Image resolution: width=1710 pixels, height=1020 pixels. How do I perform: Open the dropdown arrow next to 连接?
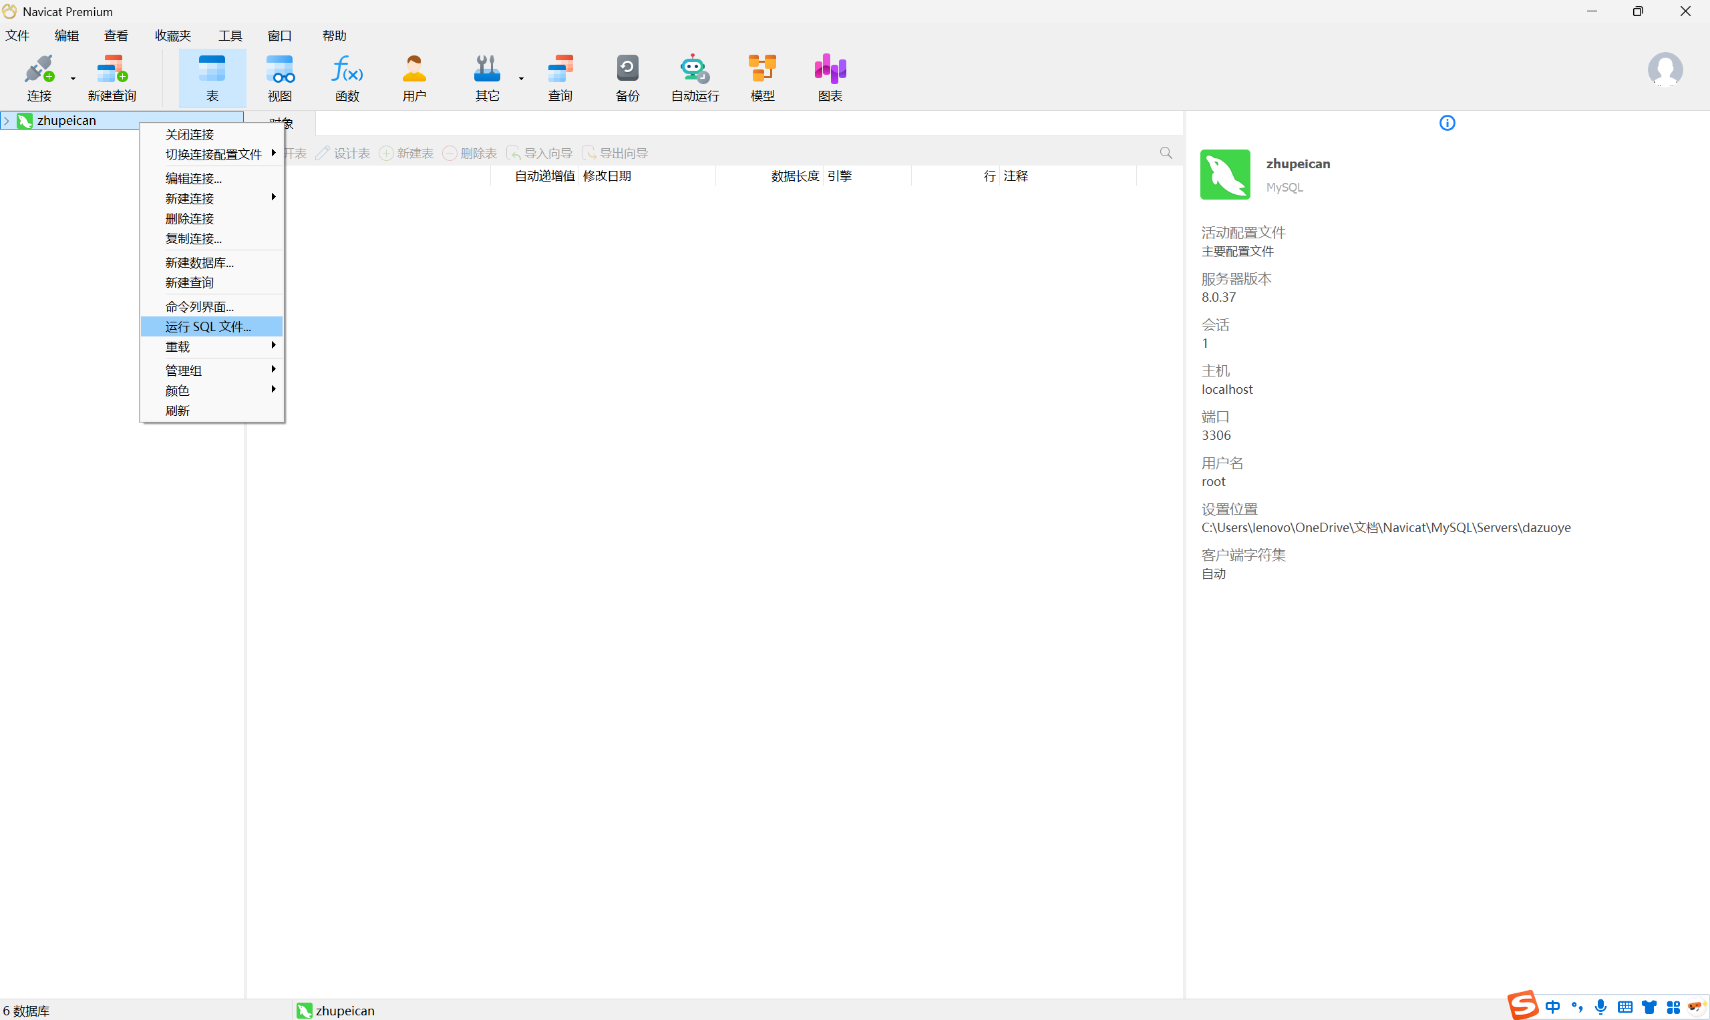pyautogui.click(x=73, y=79)
